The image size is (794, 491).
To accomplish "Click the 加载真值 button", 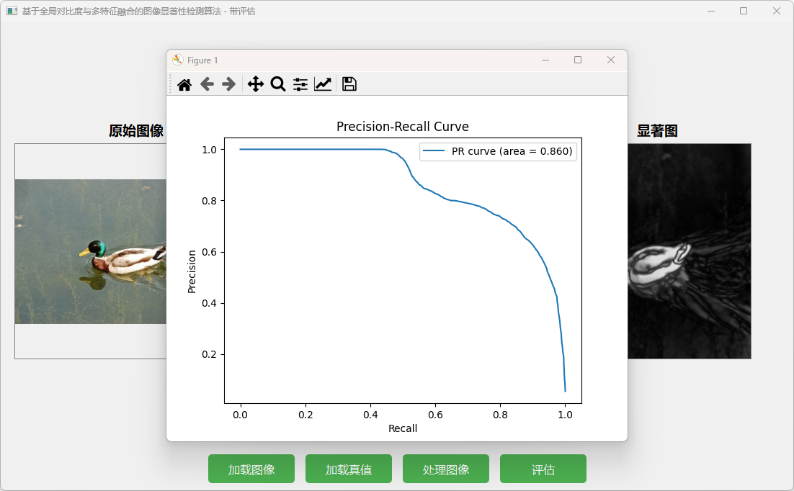I will (x=349, y=469).
